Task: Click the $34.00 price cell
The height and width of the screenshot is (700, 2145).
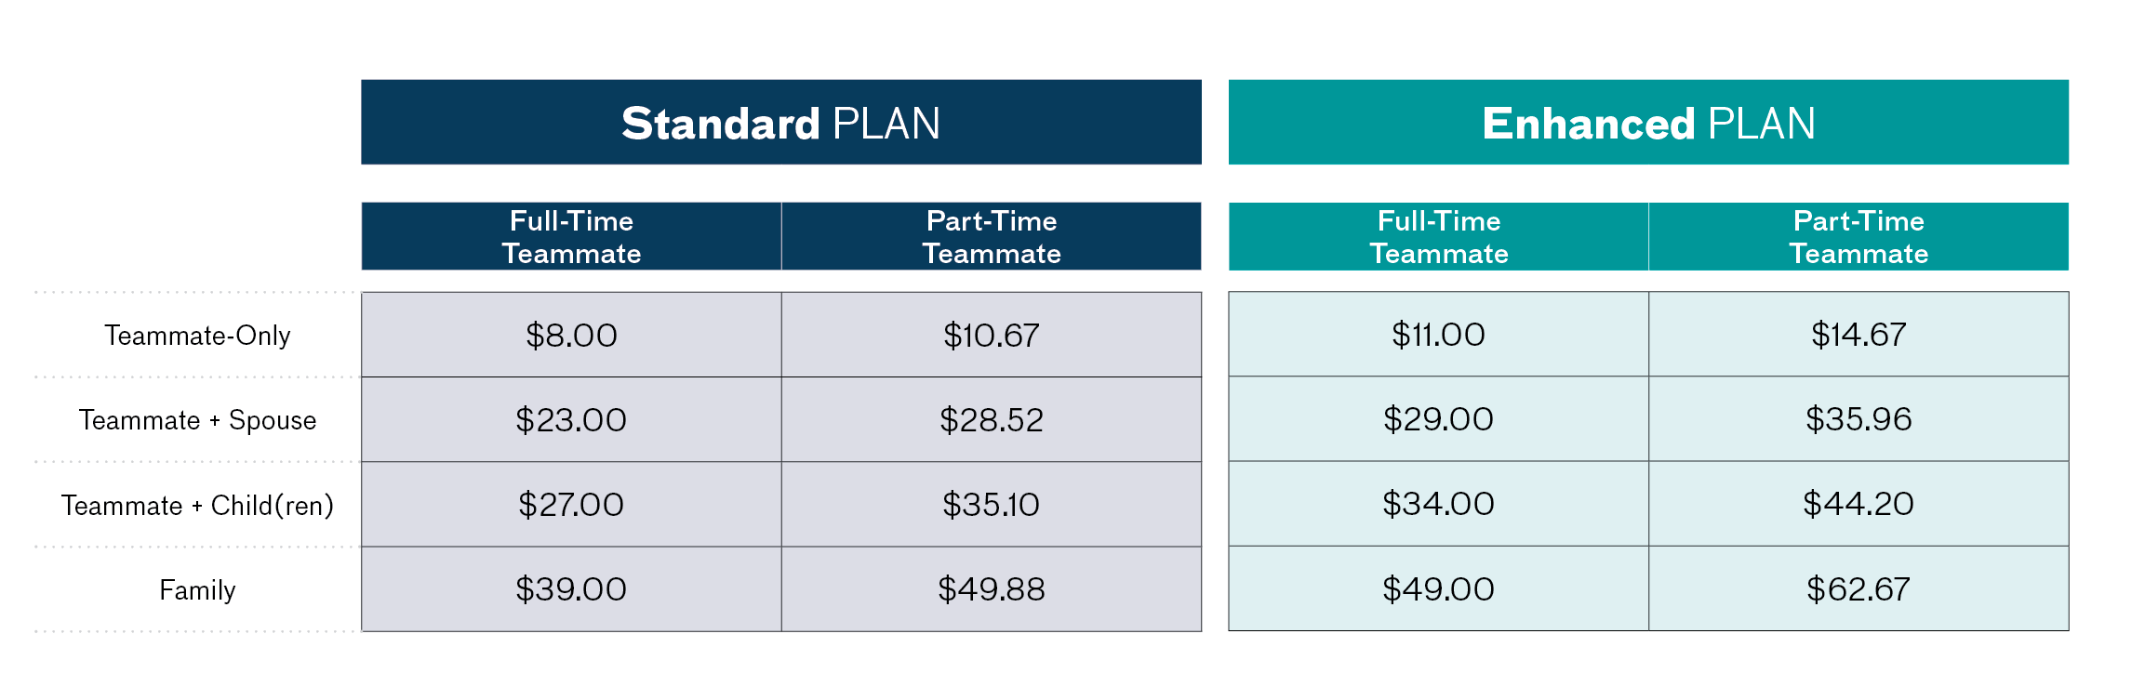Action: 1438,504
